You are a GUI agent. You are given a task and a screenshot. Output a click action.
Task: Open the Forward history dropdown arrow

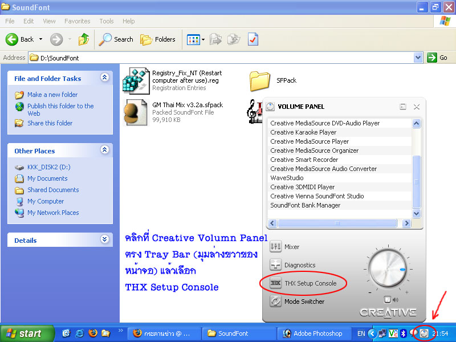70,39
